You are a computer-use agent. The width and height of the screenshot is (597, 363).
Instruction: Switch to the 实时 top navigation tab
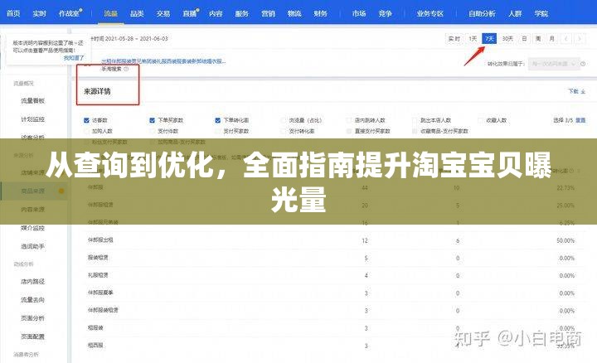pyautogui.click(x=39, y=13)
